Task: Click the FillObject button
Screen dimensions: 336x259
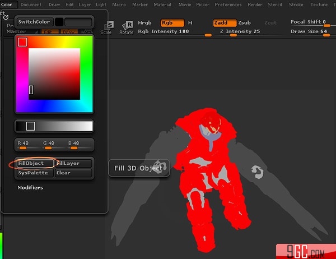Action: 35,163
